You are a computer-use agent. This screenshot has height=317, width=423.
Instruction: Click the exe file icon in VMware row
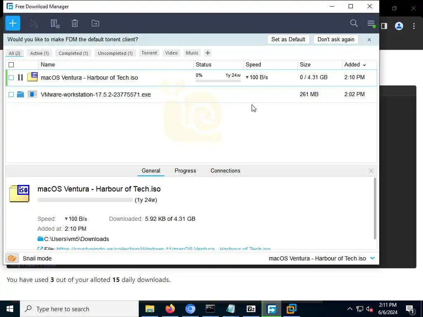[32, 95]
